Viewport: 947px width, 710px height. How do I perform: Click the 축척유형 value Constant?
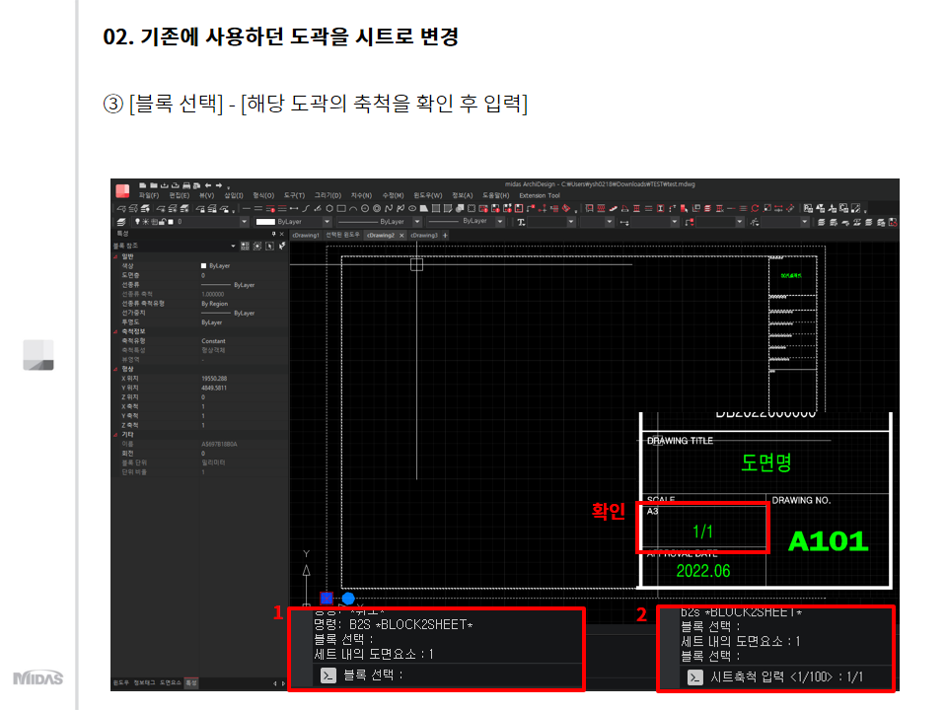(213, 341)
